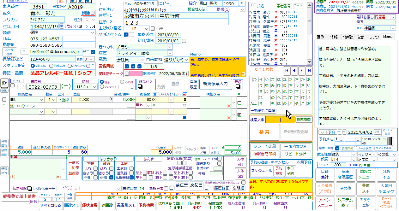Click the orange 検索文字 input field
399x211 pixels.
click(280, 120)
